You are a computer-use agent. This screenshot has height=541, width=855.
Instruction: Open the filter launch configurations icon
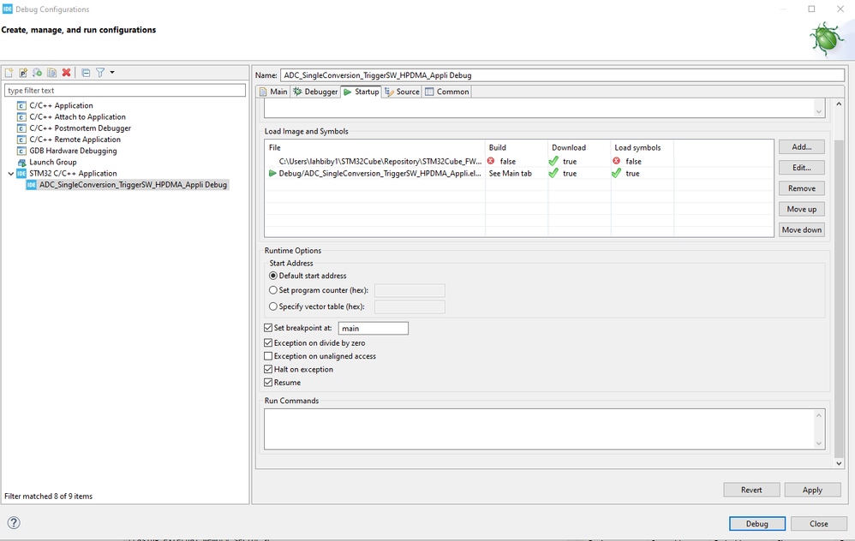[x=100, y=73]
